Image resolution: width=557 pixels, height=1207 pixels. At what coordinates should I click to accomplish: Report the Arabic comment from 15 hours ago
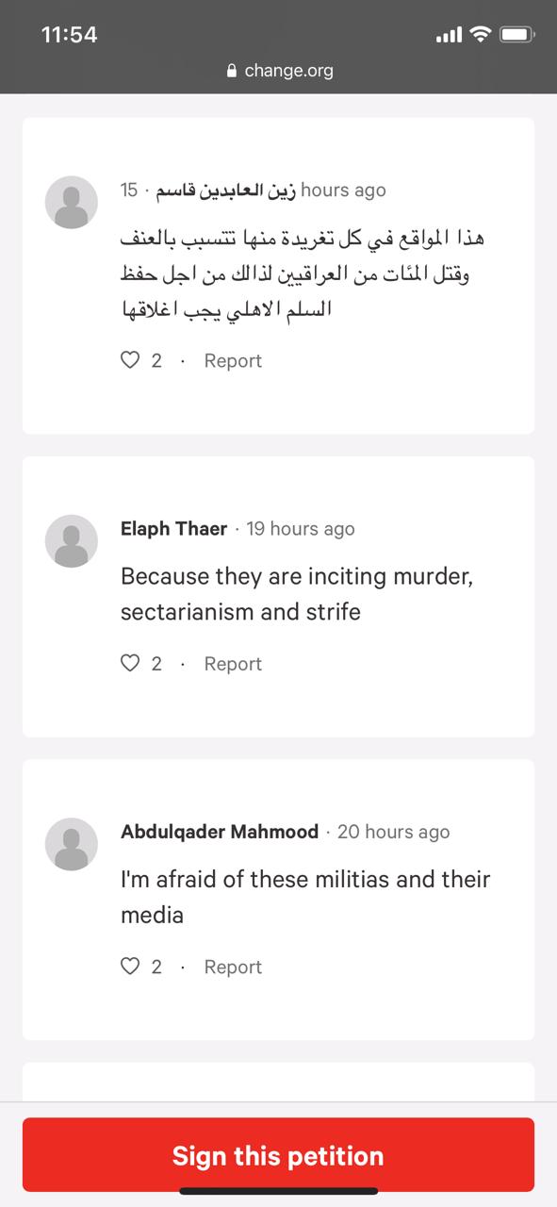click(233, 360)
